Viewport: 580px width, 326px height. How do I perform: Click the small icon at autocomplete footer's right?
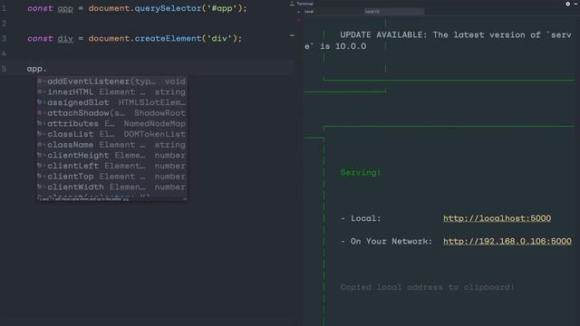pos(185,199)
